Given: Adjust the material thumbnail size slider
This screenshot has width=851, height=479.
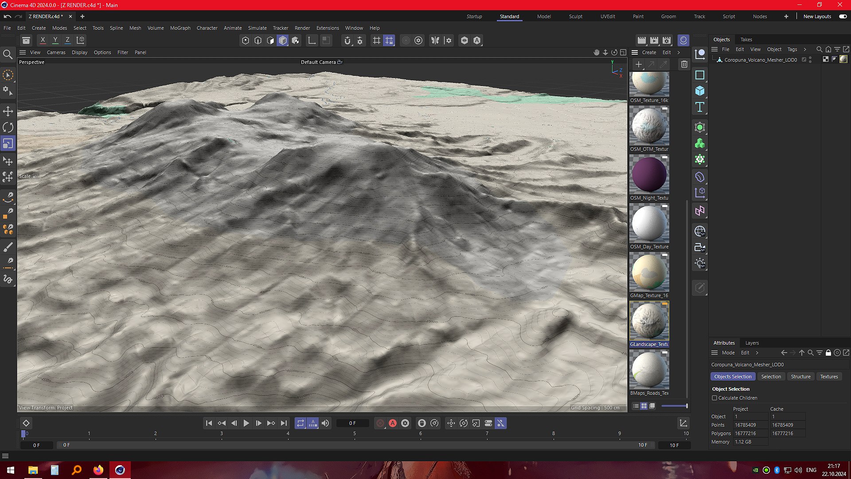Looking at the screenshot, I should (x=674, y=406).
